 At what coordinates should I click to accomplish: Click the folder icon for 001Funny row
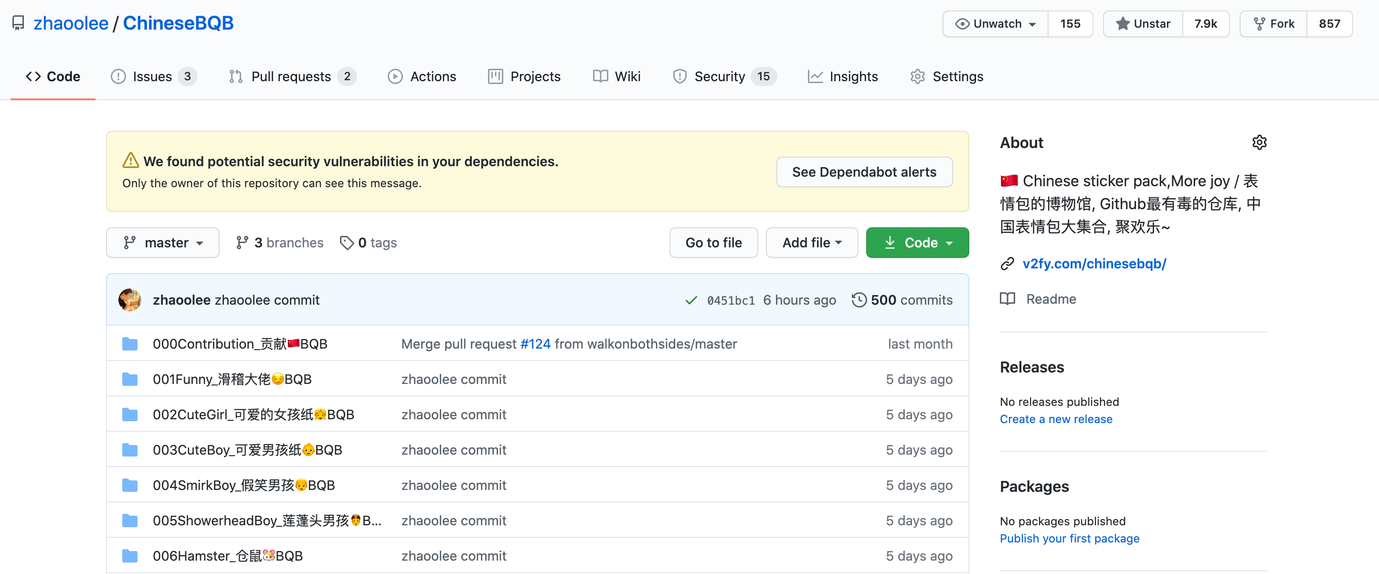tap(129, 379)
